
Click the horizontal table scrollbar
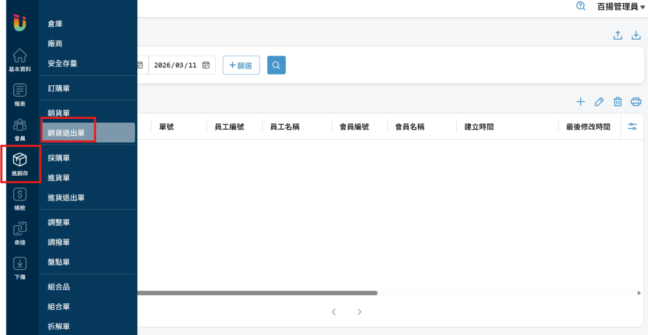(253, 293)
